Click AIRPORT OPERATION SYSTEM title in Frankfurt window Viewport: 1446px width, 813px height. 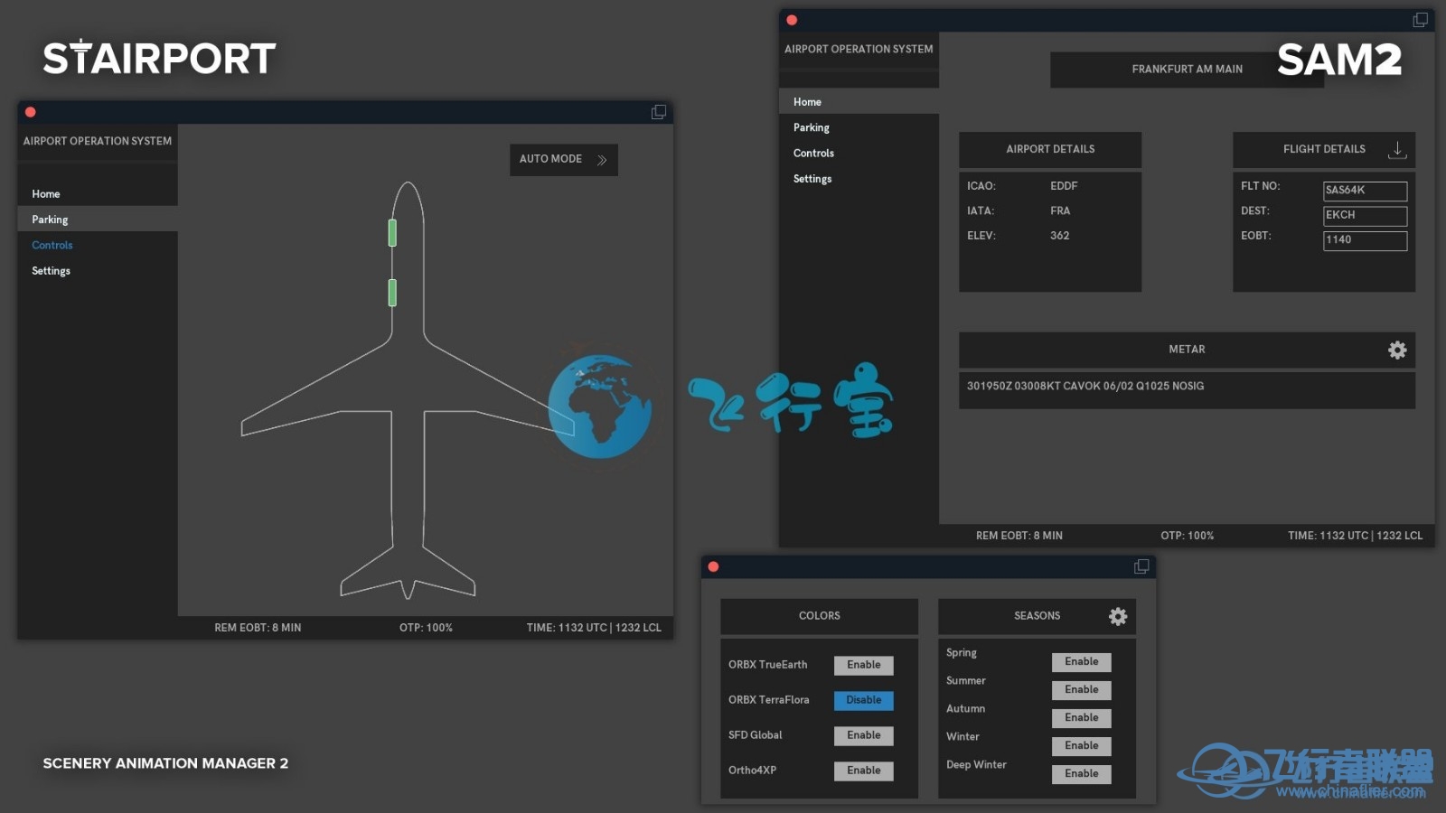pos(859,50)
